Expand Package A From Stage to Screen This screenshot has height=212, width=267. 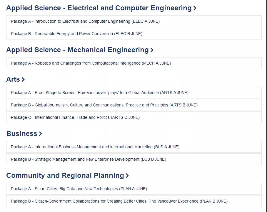tap(134, 93)
